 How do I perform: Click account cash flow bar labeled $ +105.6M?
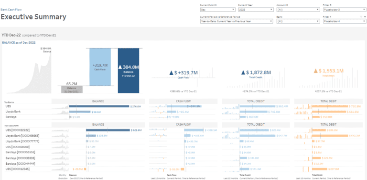tap(187, 136)
